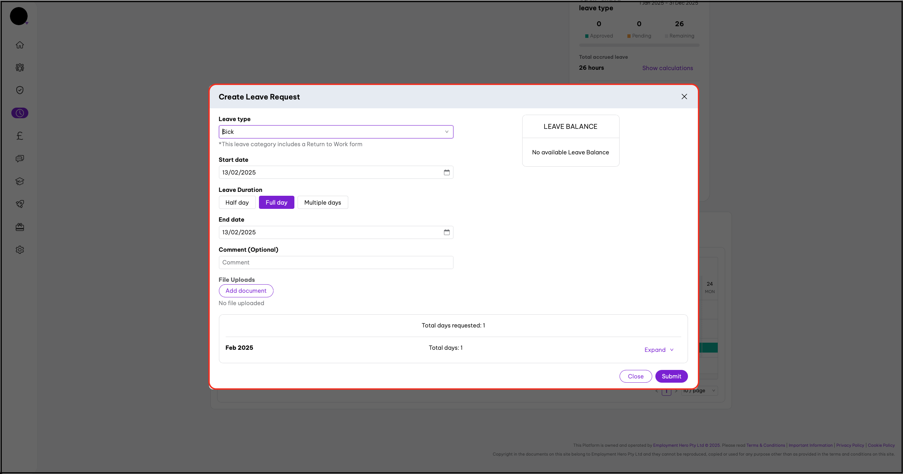Screen dimensions: 903x474
Task: Open the Home icon in sidebar
Action: (20, 45)
